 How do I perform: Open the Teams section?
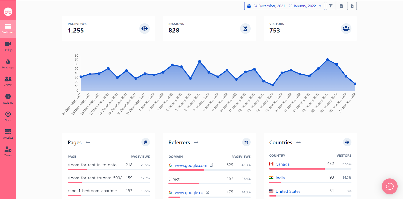coord(8,152)
